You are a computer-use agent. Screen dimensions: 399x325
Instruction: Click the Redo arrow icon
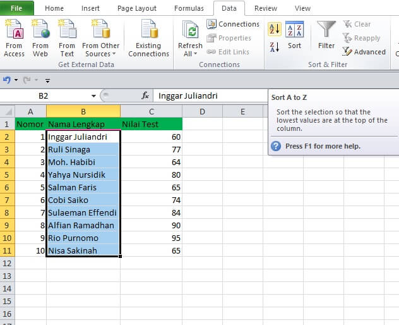click(27, 80)
